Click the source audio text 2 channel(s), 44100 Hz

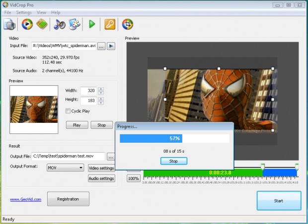[63, 71]
